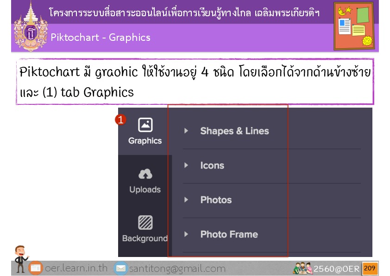Click the children group icon in footer
This screenshot has width=390, height=276.
(x=303, y=268)
